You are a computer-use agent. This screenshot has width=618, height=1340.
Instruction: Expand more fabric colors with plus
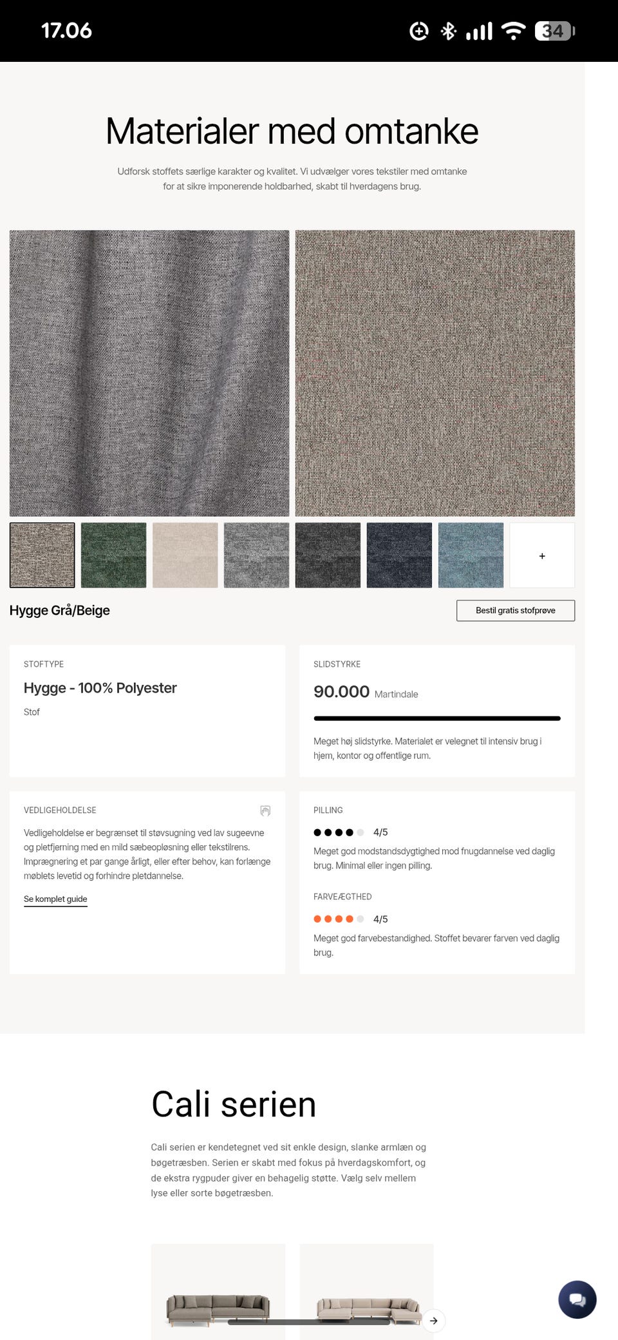542,555
